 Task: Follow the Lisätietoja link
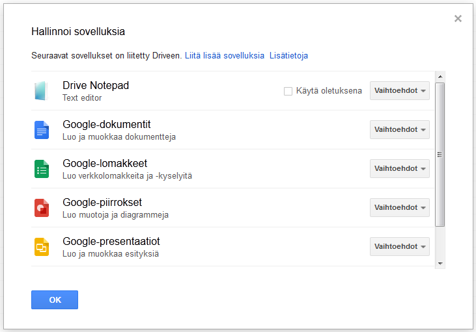(288, 56)
